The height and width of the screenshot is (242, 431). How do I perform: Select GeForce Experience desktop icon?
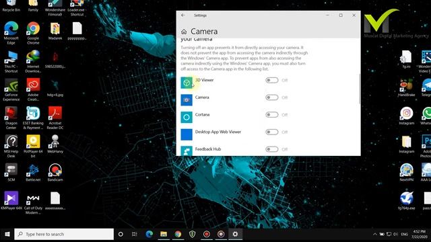click(11, 89)
